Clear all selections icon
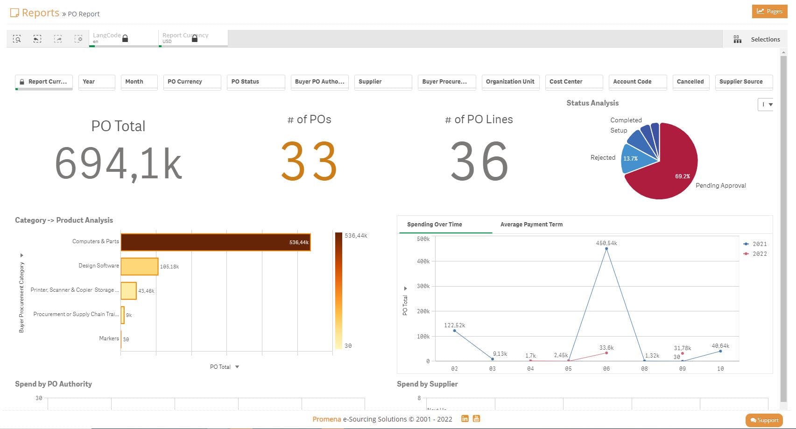 point(78,39)
